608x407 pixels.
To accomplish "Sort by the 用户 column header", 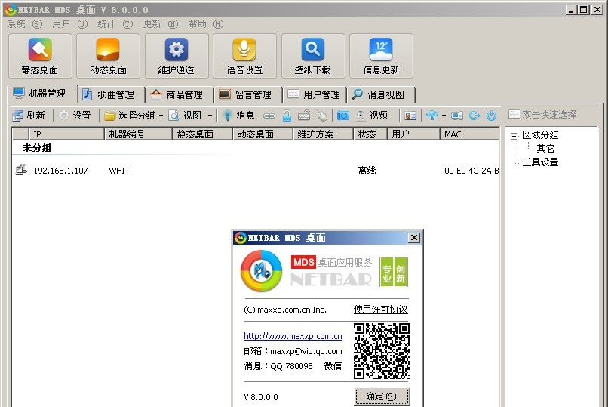I will coord(413,134).
